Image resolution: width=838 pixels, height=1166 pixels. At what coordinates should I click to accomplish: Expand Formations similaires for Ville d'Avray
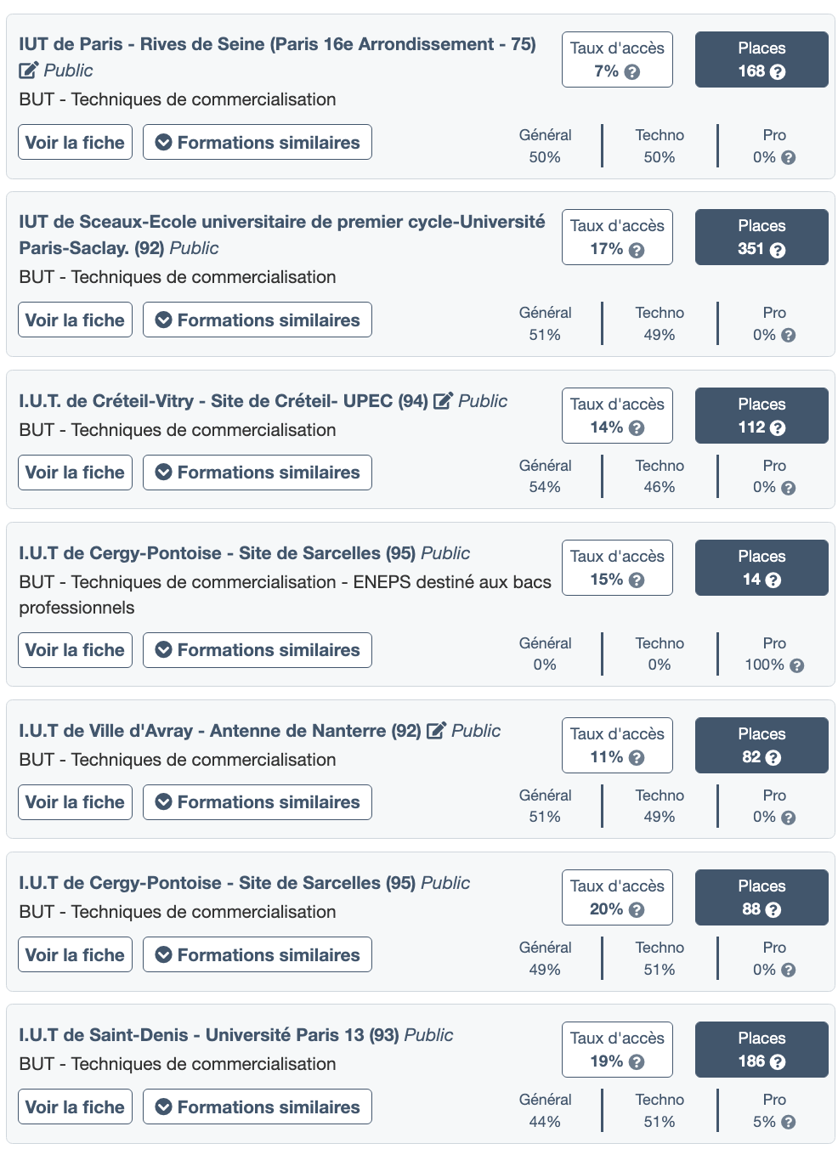pos(258,802)
